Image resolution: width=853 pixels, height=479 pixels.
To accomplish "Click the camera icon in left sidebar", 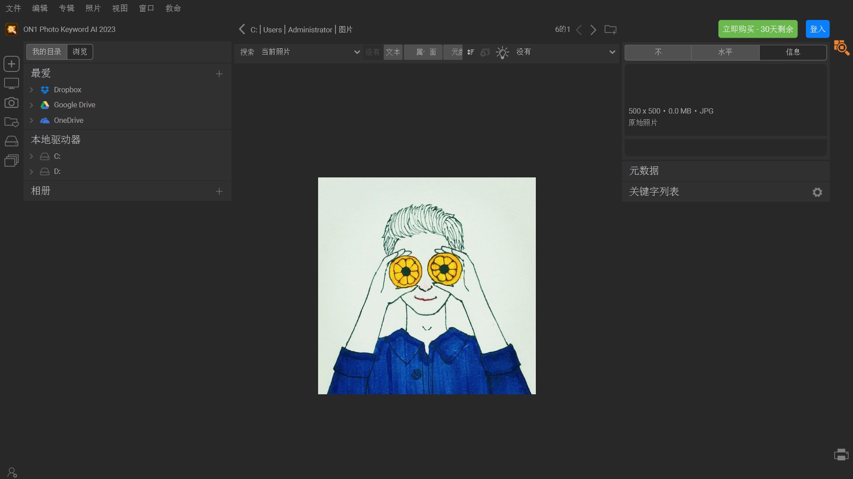I will click(12, 102).
